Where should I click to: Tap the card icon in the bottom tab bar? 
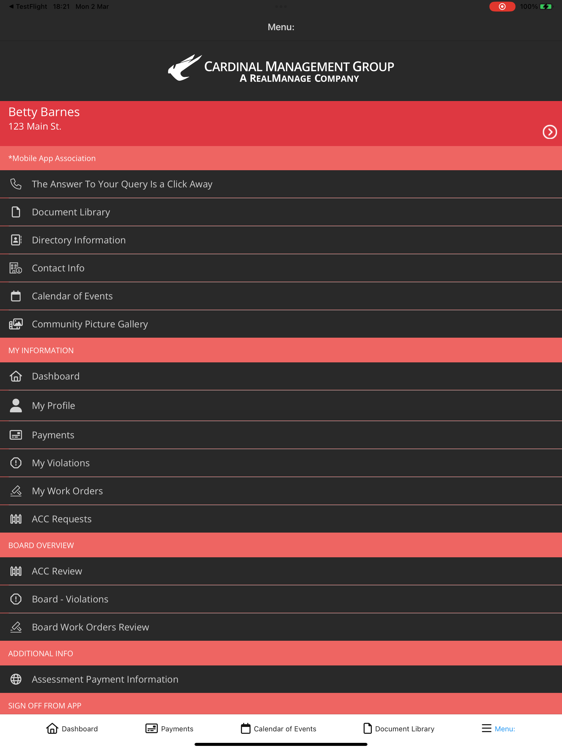(151, 728)
